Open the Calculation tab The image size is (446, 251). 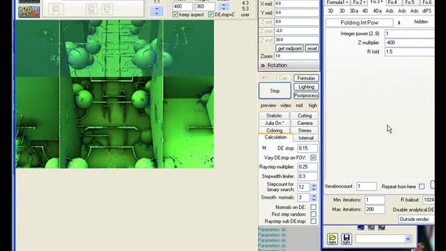[275, 137]
